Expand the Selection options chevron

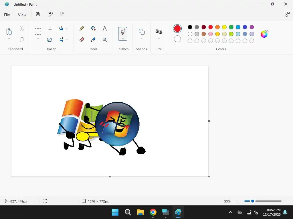click(x=38, y=38)
